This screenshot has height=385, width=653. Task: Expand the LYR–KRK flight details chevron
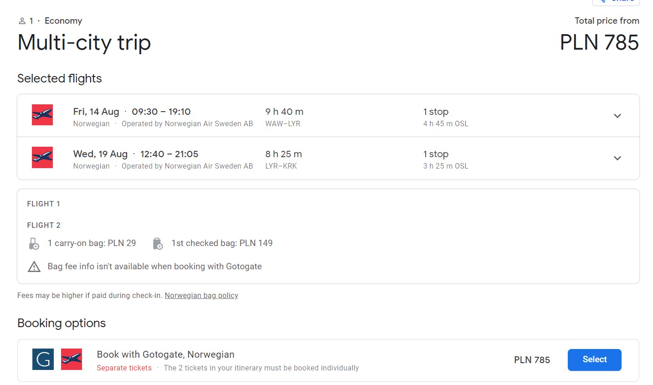click(x=617, y=158)
